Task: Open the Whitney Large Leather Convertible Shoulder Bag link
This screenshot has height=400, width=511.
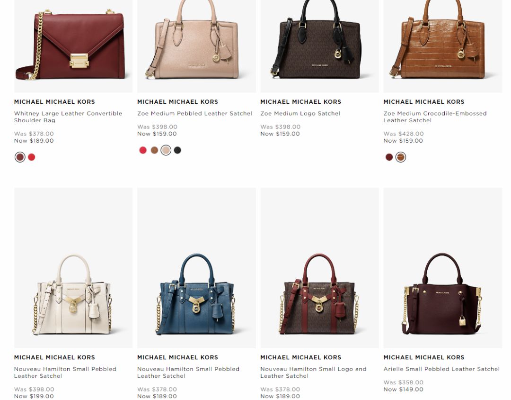Action: point(68,117)
